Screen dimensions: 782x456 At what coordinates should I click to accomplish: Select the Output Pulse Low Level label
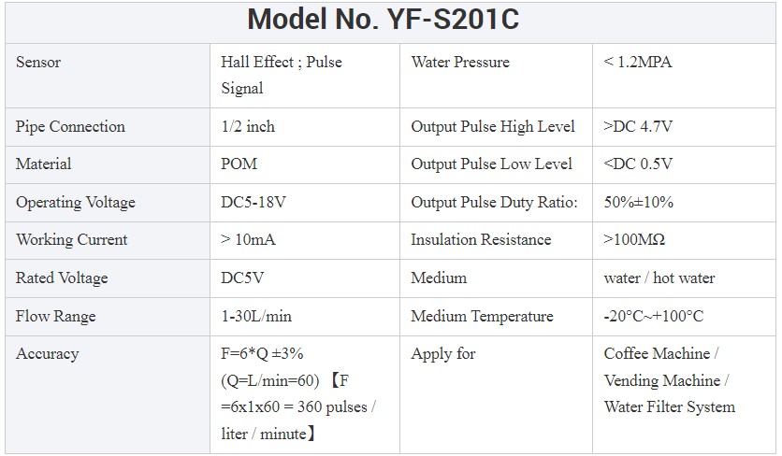491,164
